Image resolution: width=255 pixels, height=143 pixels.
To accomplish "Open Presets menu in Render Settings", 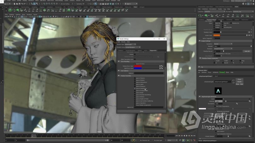I will coord(123,42).
